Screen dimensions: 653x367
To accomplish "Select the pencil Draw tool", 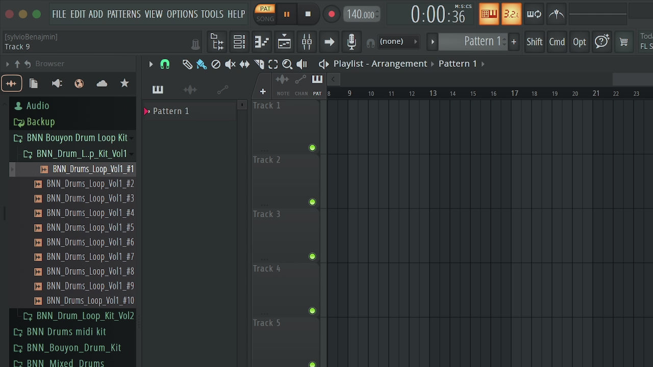I will point(187,64).
